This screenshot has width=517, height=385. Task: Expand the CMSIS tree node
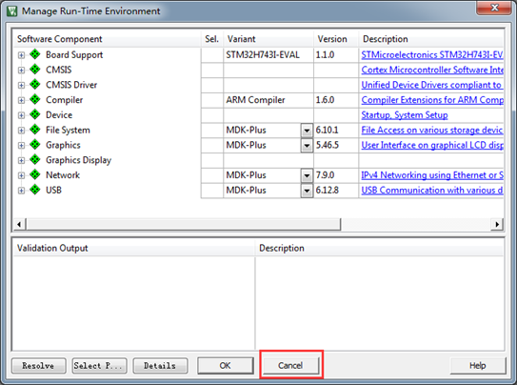pos(22,71)
